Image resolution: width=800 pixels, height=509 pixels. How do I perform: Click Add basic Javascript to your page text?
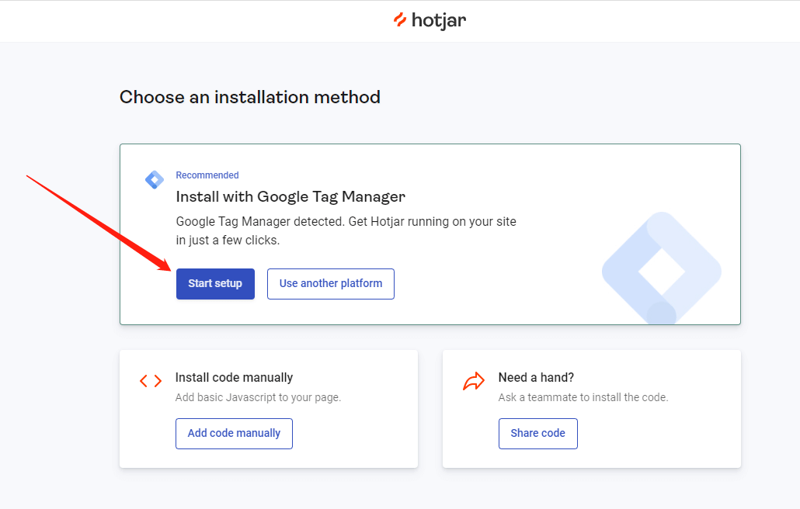pos(258,397)
